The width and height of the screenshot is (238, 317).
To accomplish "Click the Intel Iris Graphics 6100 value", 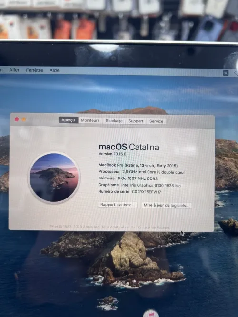I will [151, 185].
